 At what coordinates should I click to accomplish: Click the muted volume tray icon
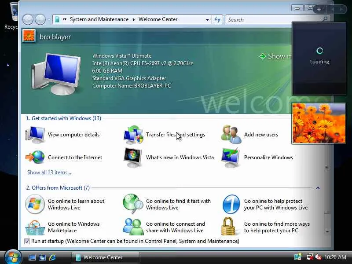(318, 257)
